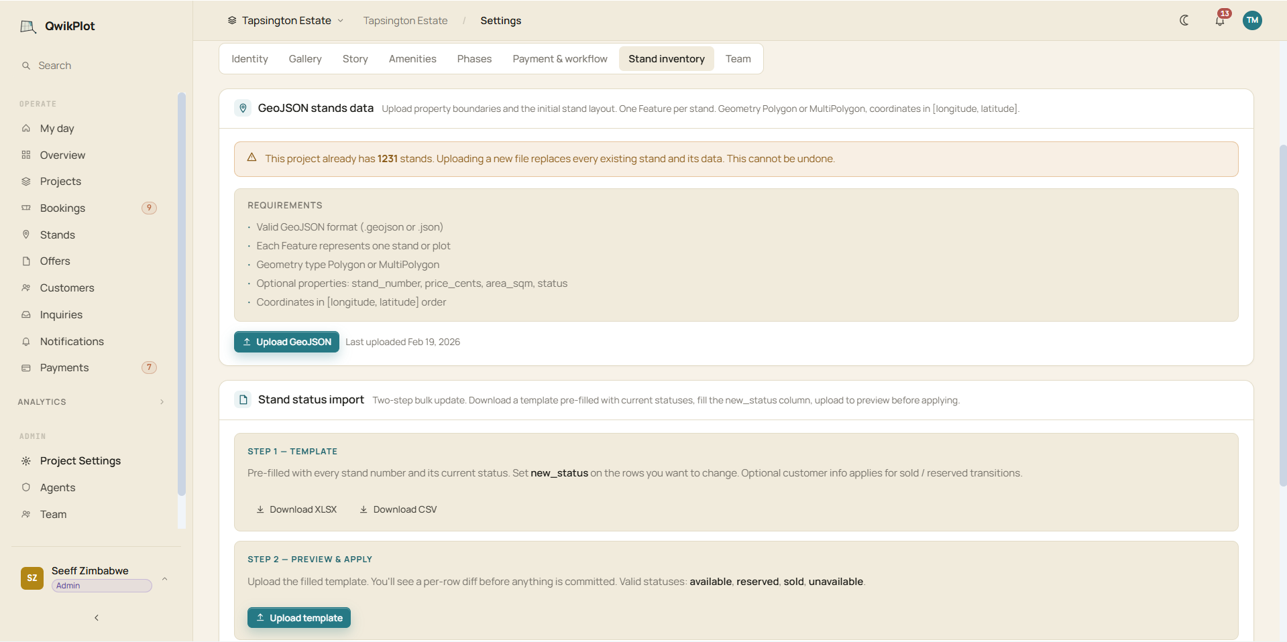Expand Seeff Zimbabwe account switcher
This screenshot has width=1287, height=642.
pos(94,578)
